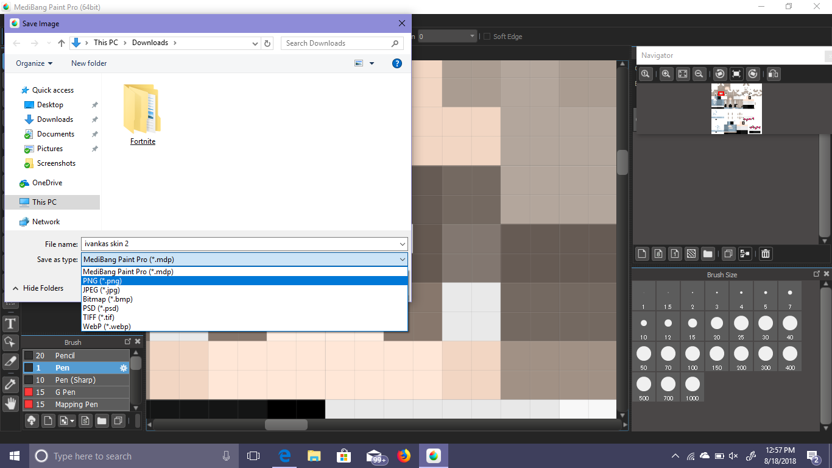Screen dimensions: 832x468
Task: Collapse folders with Hide Folders
Action: tap(38, 288)
